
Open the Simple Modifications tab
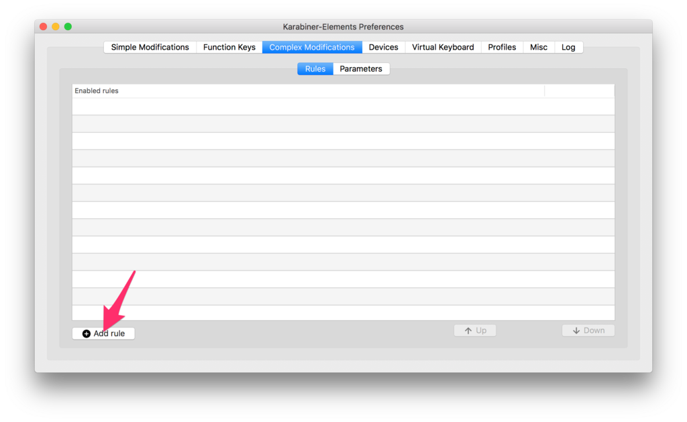pos(150,48)
